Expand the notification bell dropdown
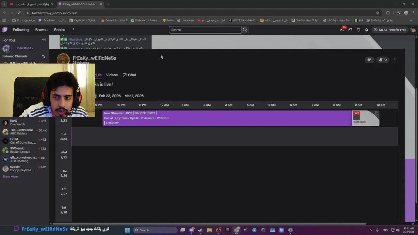 click(x=383, y=60)
